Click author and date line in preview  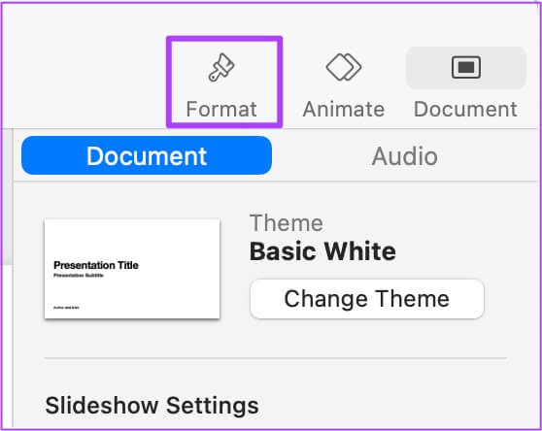(66, 308)
